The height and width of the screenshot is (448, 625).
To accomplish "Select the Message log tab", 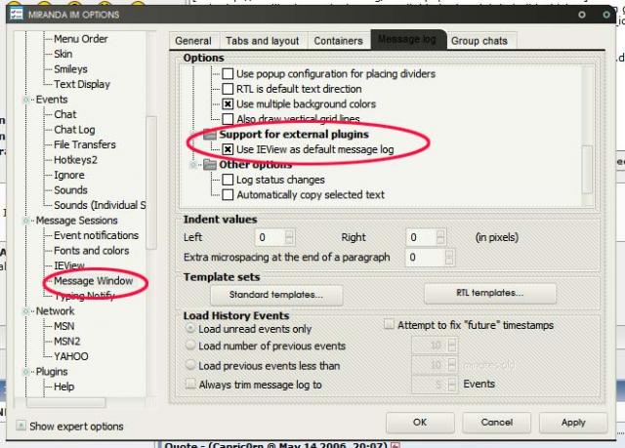I will click(x=407, y=39).
